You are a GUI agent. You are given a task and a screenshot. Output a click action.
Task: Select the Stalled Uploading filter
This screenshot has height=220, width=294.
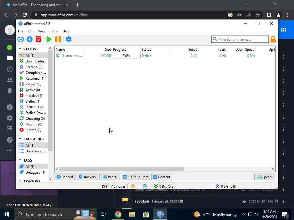[33, 107]
